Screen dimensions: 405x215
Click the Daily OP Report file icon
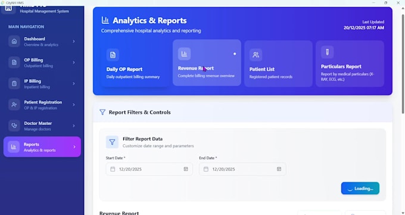[113, 55]
